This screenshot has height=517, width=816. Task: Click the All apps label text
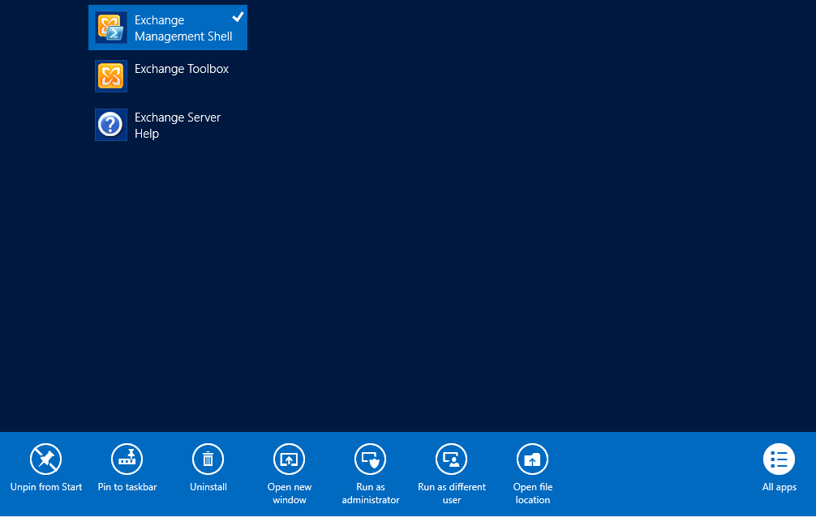click(x=779, y=487)
